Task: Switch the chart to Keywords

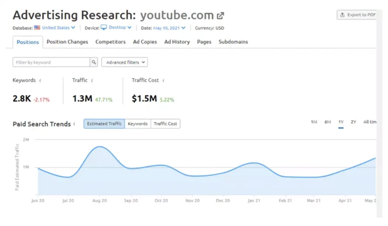Action: click(x=138, y=124)
